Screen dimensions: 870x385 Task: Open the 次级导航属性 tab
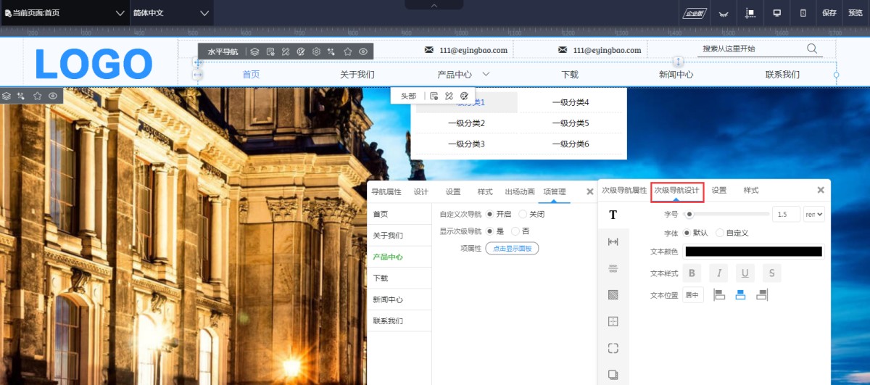click(x=624, y=190)
